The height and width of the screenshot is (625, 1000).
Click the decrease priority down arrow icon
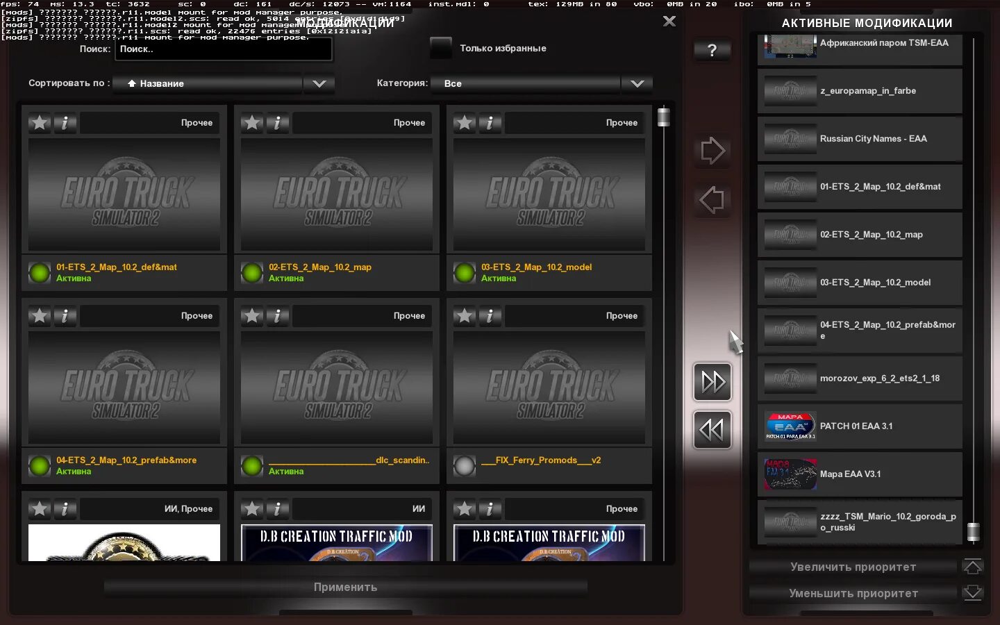(x=973, y=593)
